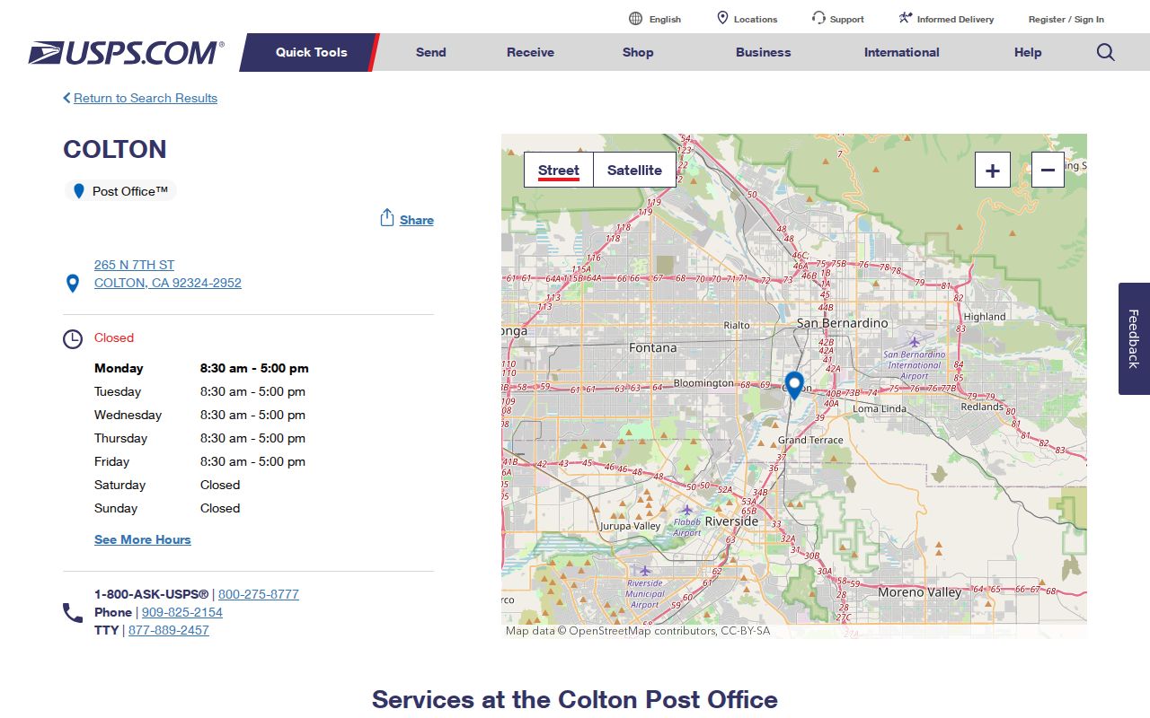Switch map to Street view
The width and height of the screenshot is (1150, 718).
click(x=559, y=170)
